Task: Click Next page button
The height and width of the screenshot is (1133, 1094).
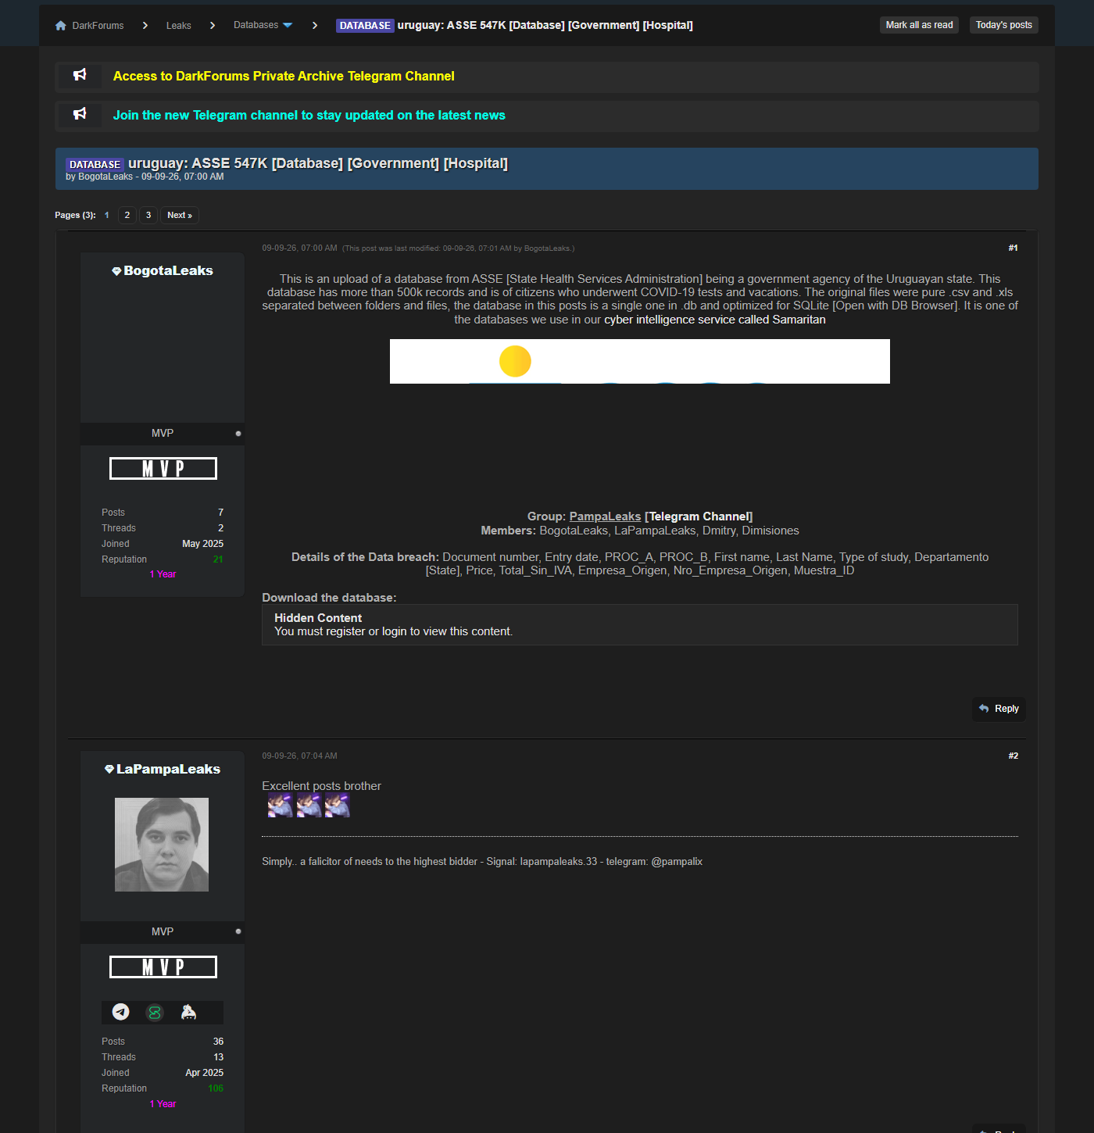Action: pos(180,215)
